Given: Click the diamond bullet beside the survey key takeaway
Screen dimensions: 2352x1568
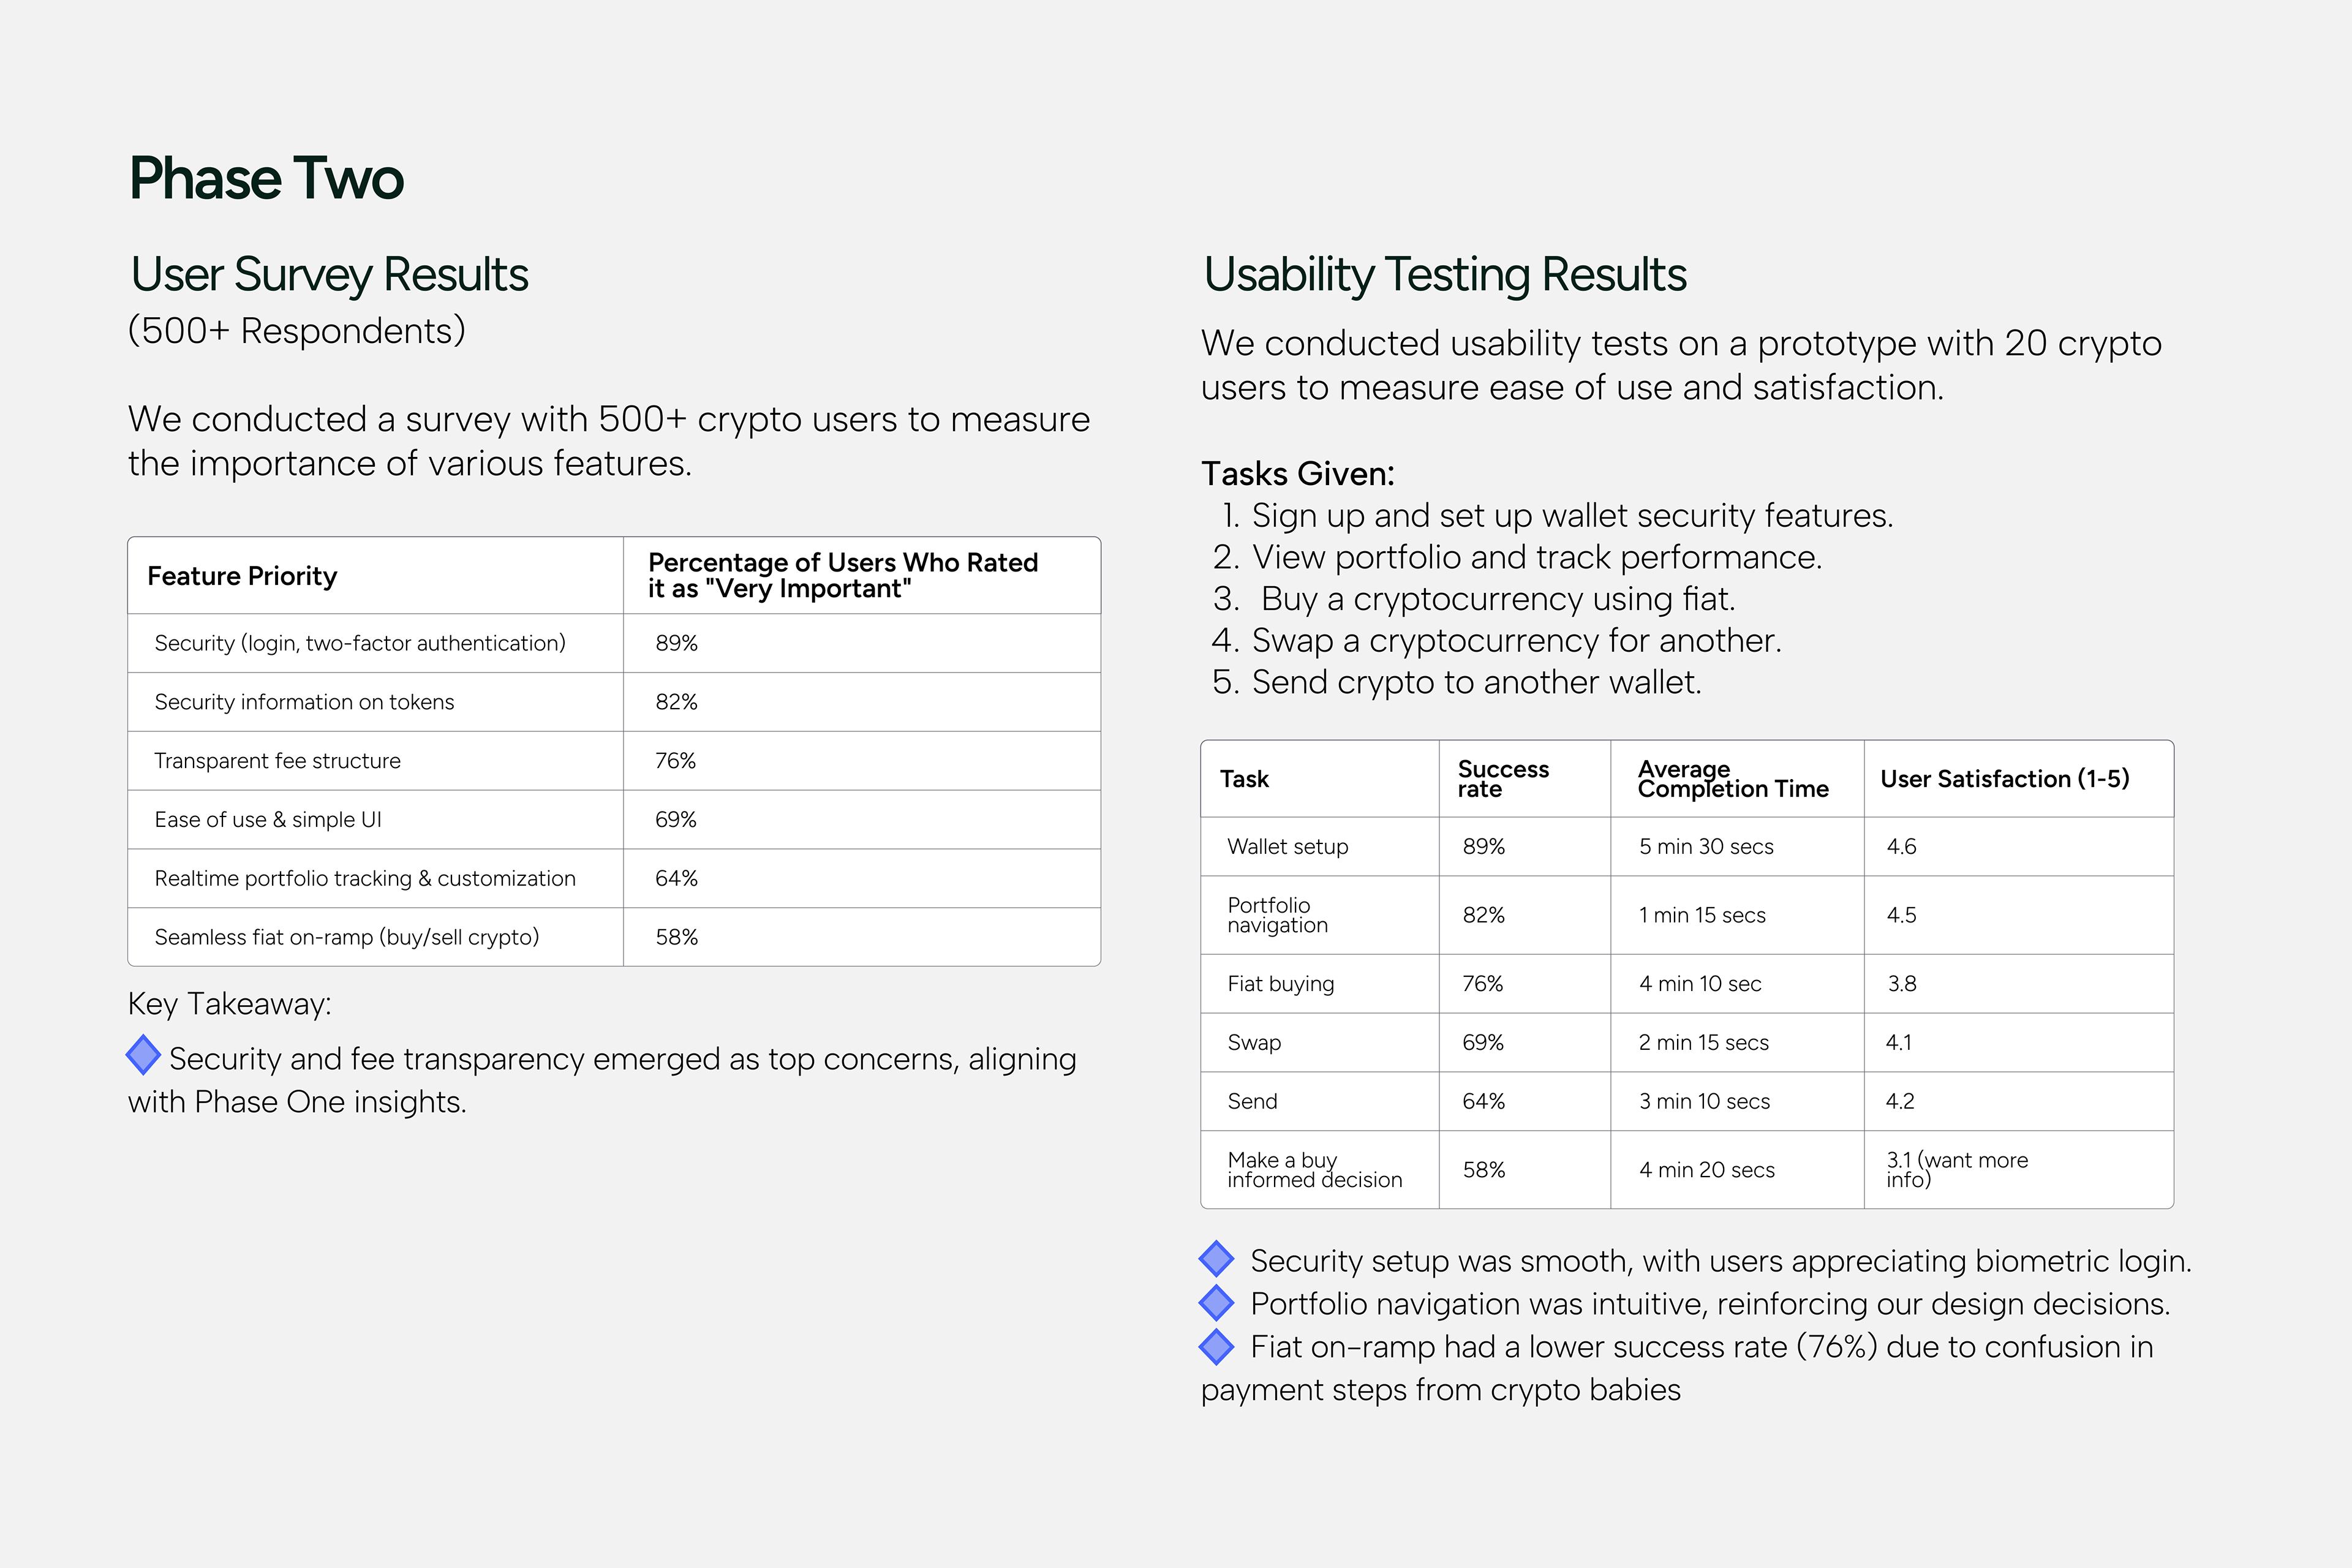Looking at the screenshot, I should pyautogui.click(x=143, y=1055).
